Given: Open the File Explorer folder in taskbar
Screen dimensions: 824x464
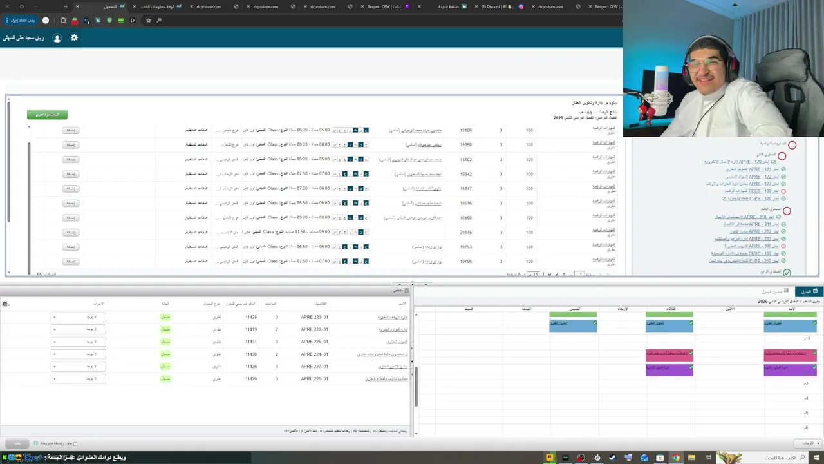Looking at the screenshot, I should click(691, 458).
